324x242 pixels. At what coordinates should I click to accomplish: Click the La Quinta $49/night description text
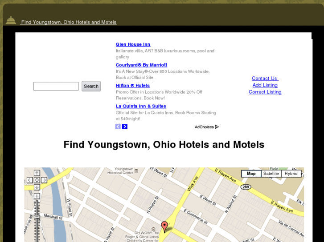[166, 115]
